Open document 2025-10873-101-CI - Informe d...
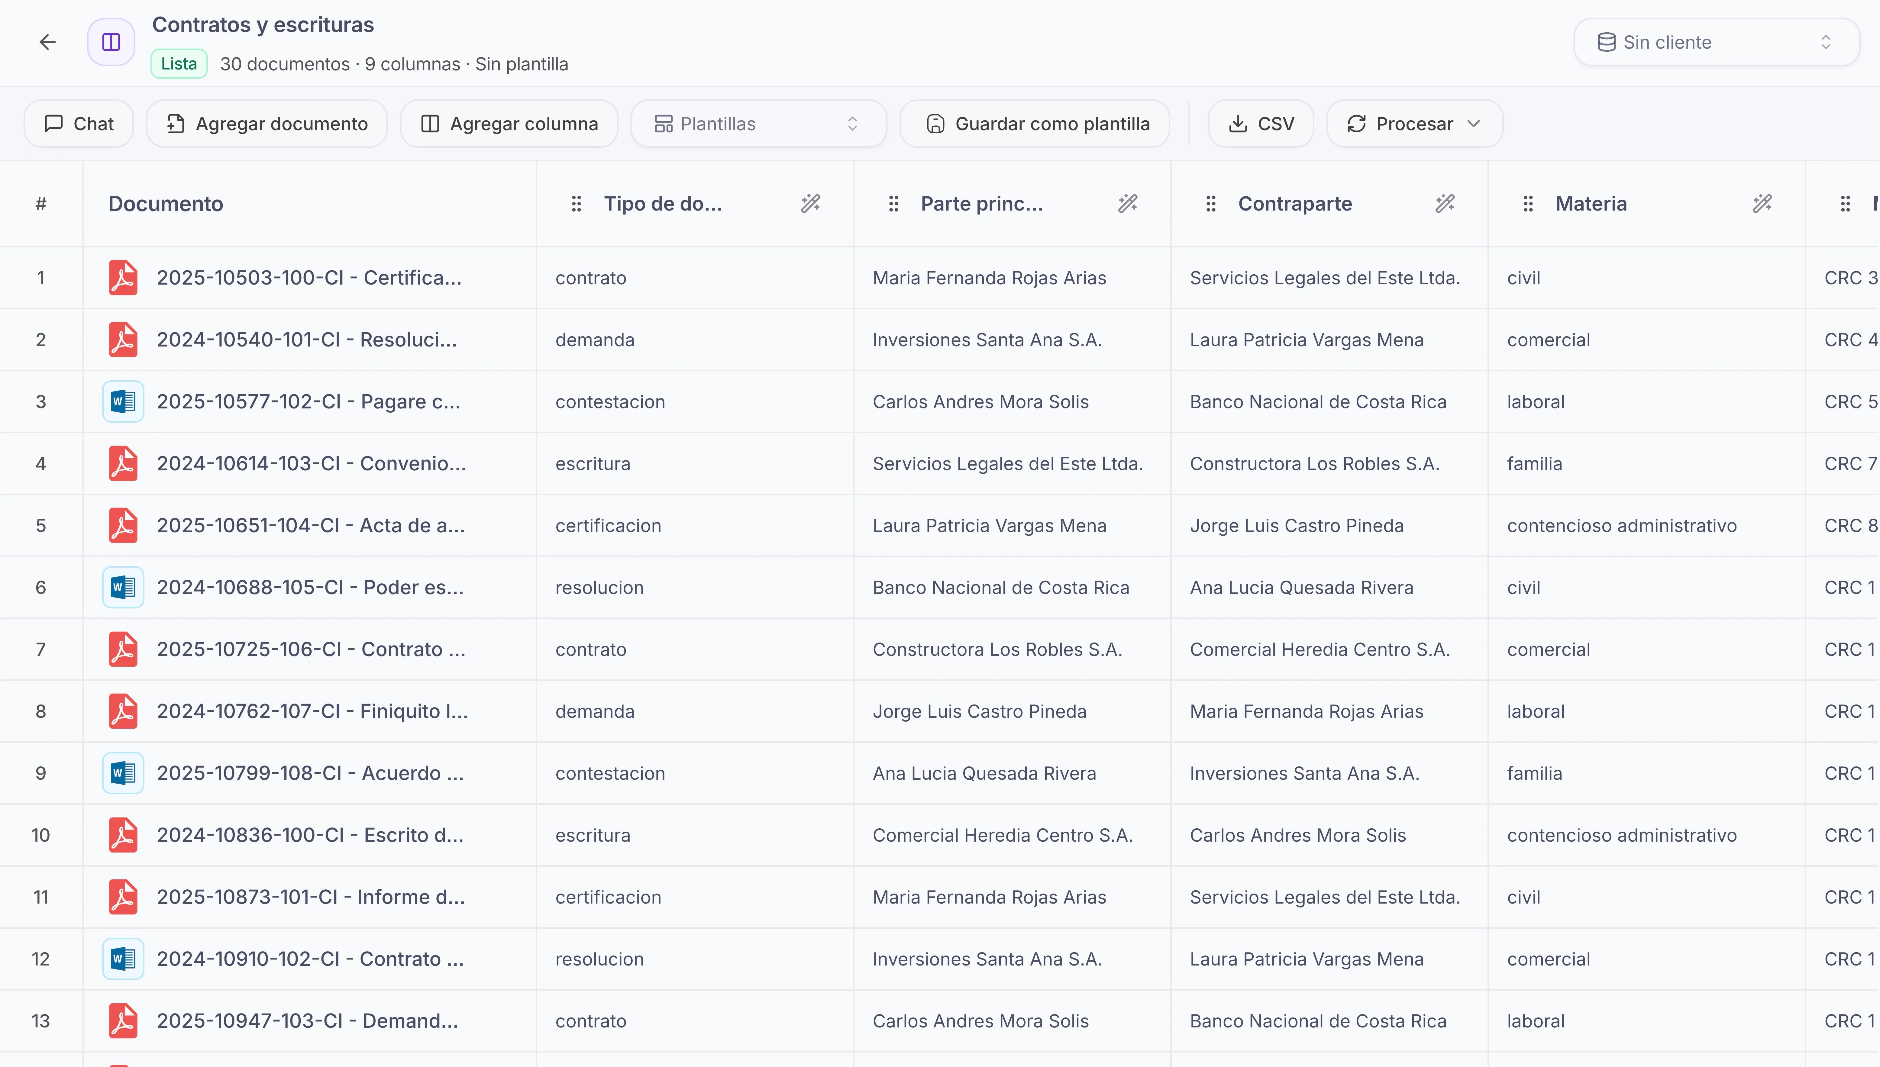 point(311,897)
